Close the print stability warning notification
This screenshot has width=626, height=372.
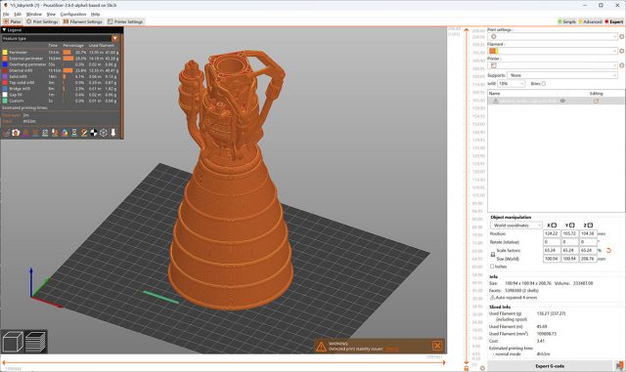click(x=437, y=346)
